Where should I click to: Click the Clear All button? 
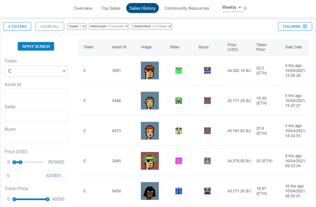click(x=50, y=26)
